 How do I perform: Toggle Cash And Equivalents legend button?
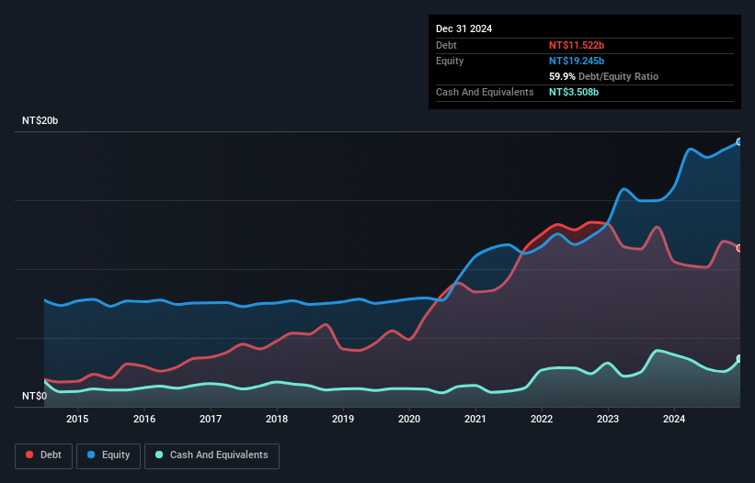pos(212,455)
